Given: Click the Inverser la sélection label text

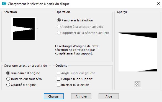Looking at the screenshot, I should pyautogui.click(x=75, y=85).
